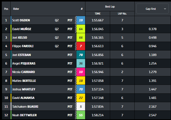Select the number 66 badge for Kelso

click(81, 38)
